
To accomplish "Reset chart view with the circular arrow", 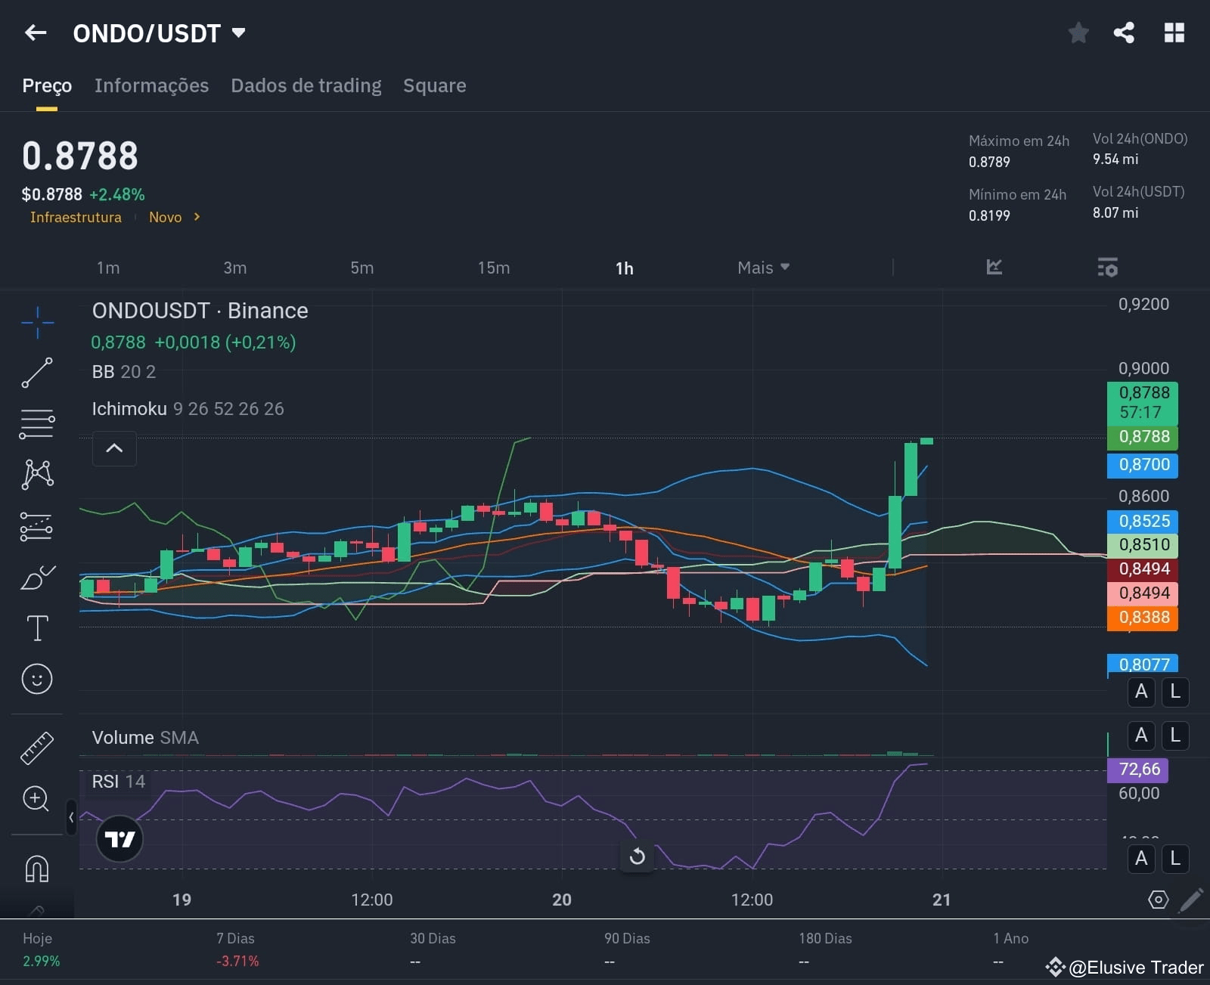I will (637, 856).
